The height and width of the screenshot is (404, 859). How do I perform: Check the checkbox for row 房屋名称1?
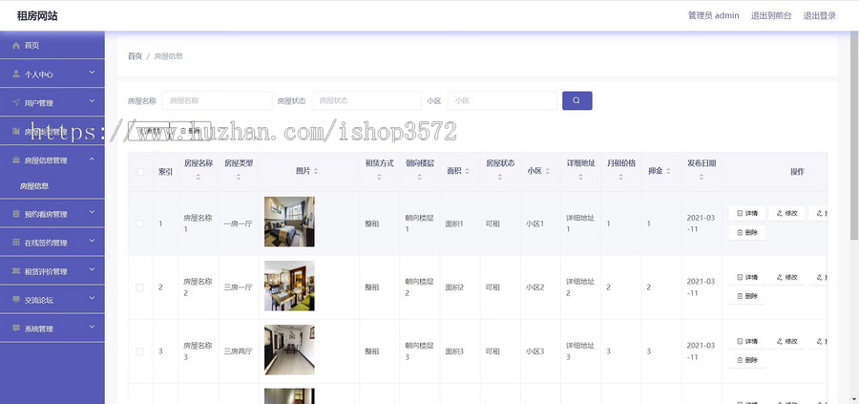click(139, 223)
